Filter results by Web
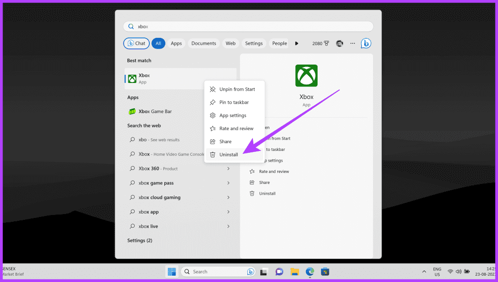The image size is (498, 282). coord(231,43)
